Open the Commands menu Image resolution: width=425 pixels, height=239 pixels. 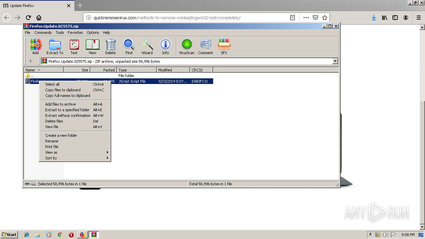tap(43, 33)
